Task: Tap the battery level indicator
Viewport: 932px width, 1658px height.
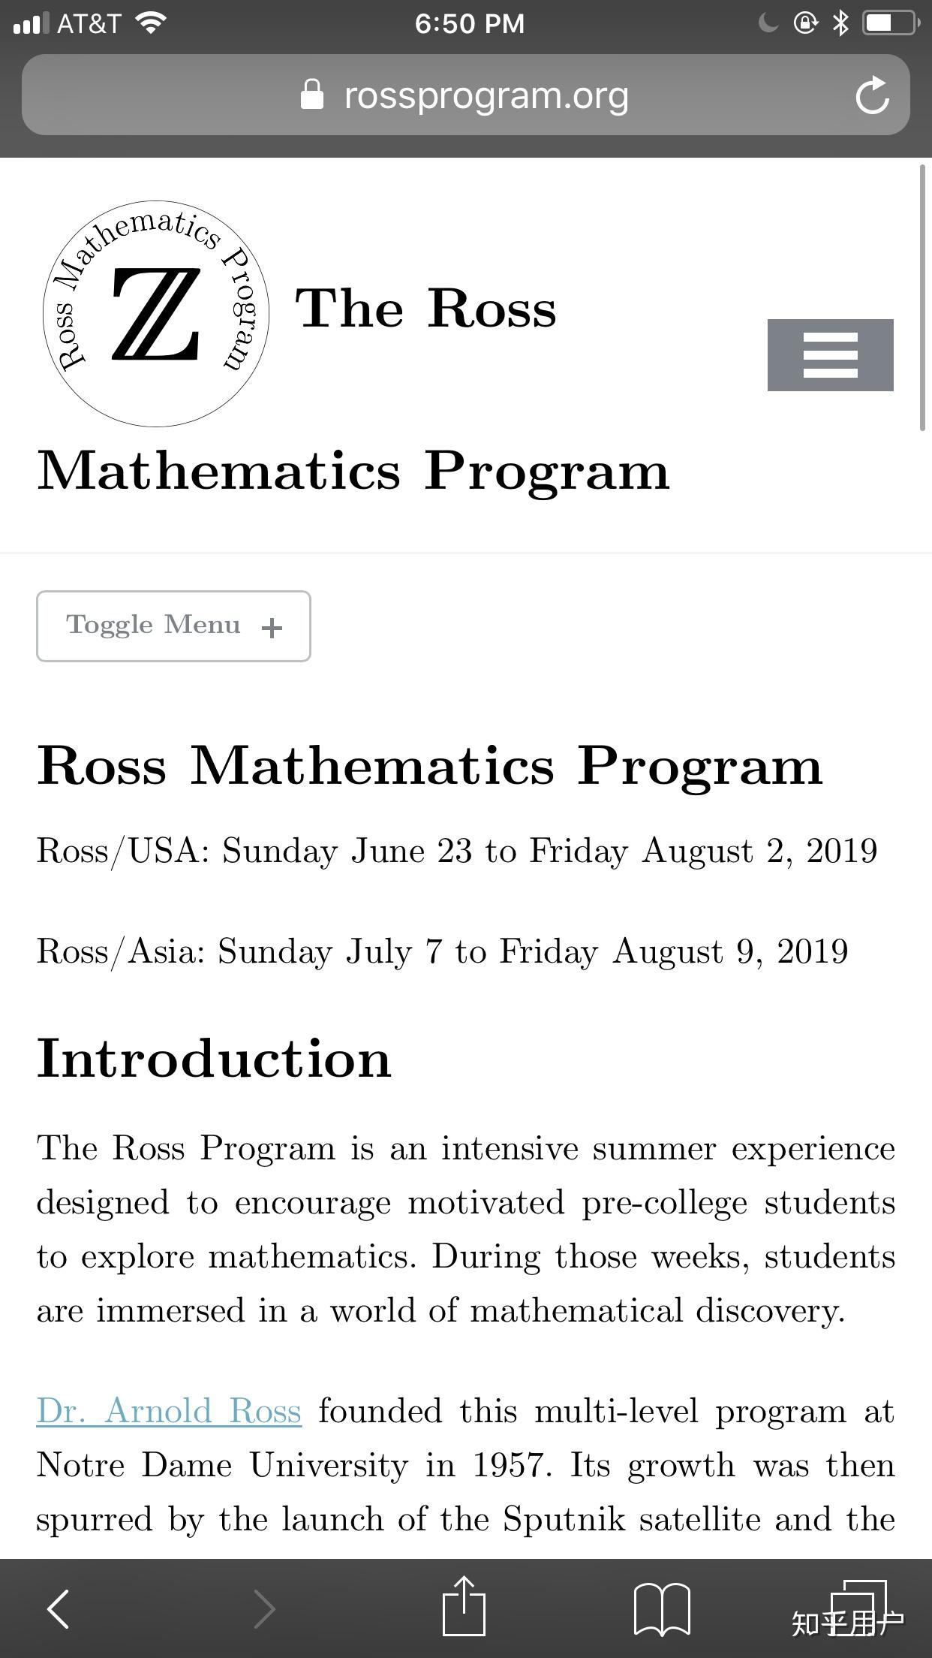Action: 888,23
